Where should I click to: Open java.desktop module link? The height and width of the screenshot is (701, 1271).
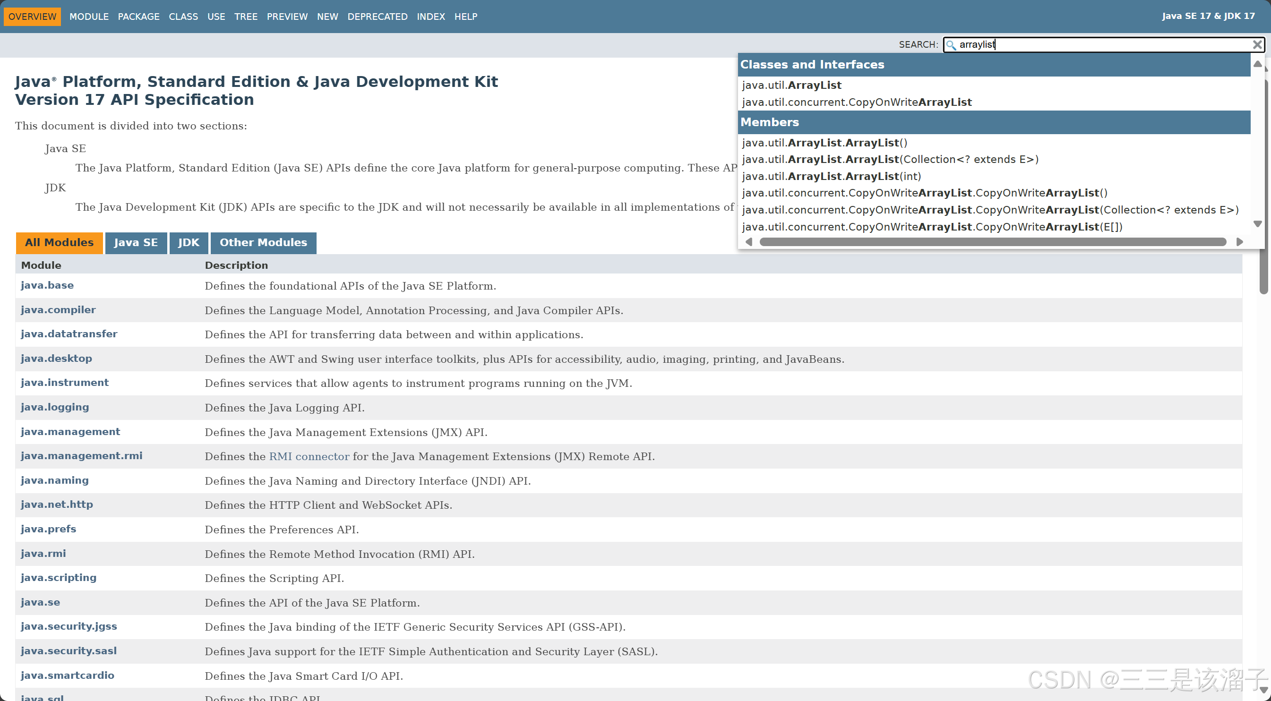click(56, 359)
